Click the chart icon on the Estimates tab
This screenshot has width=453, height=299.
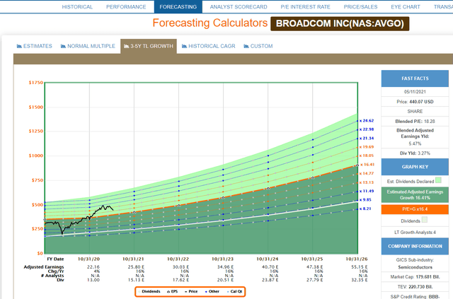coord(19,46)
